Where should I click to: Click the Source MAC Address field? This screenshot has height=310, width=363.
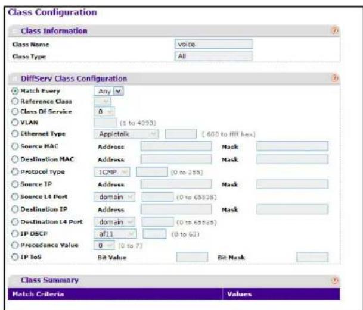tap(176, 146)
